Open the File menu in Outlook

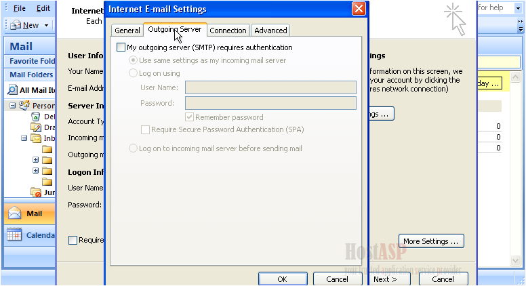click(19, 8)
